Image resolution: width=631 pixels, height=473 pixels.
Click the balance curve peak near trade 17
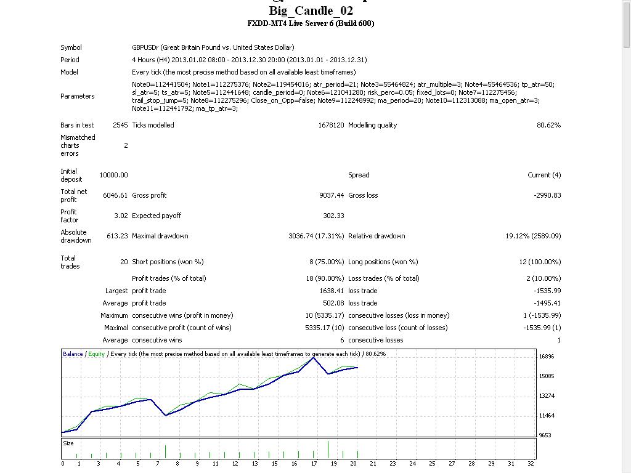point(313,357)
